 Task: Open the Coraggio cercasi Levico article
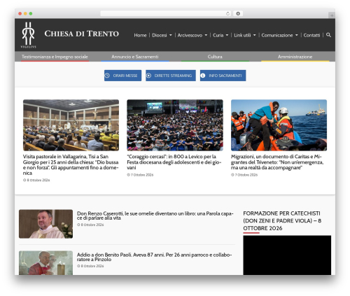point(174,162)
